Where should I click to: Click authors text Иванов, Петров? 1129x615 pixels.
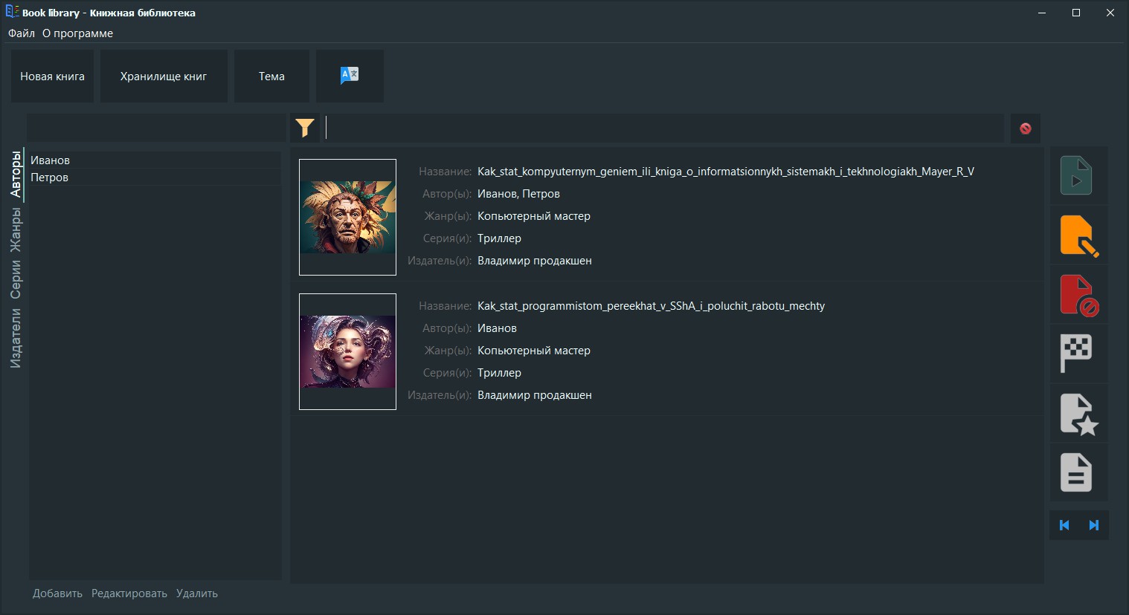518,194
